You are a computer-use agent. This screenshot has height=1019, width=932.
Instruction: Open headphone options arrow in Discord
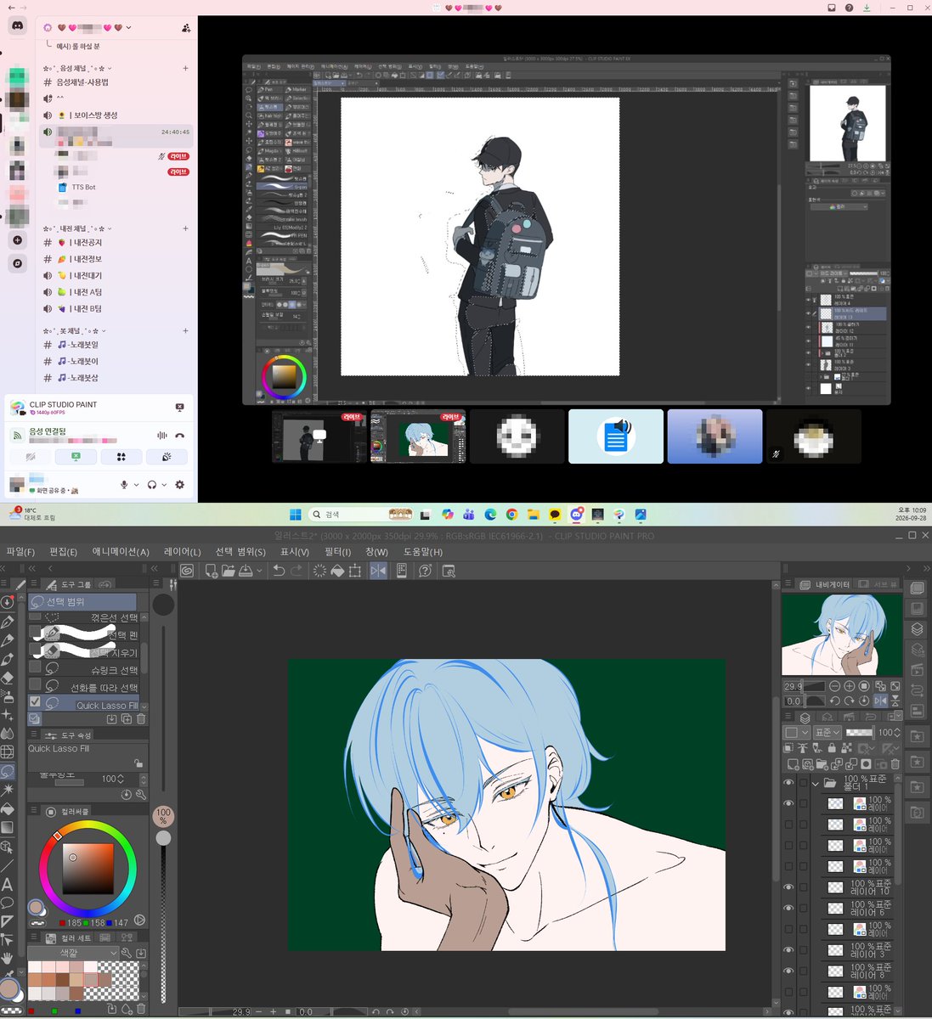coord(163,484)
